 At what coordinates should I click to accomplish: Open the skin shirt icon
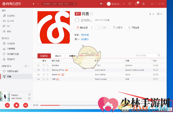(x=130, y=4)
